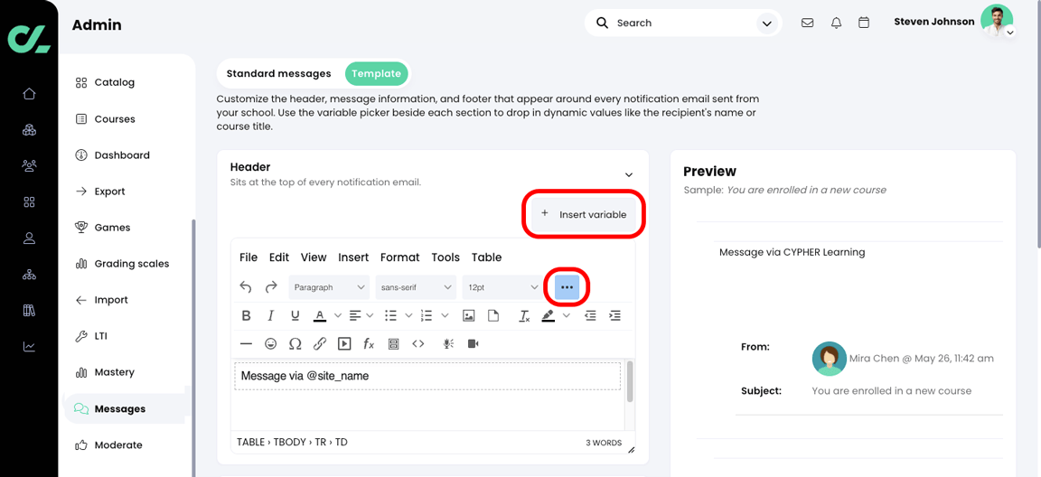The height and width of the screenshot is (477, 1041).
Task: Click the CYPHER logo
Action: (29, 38)
